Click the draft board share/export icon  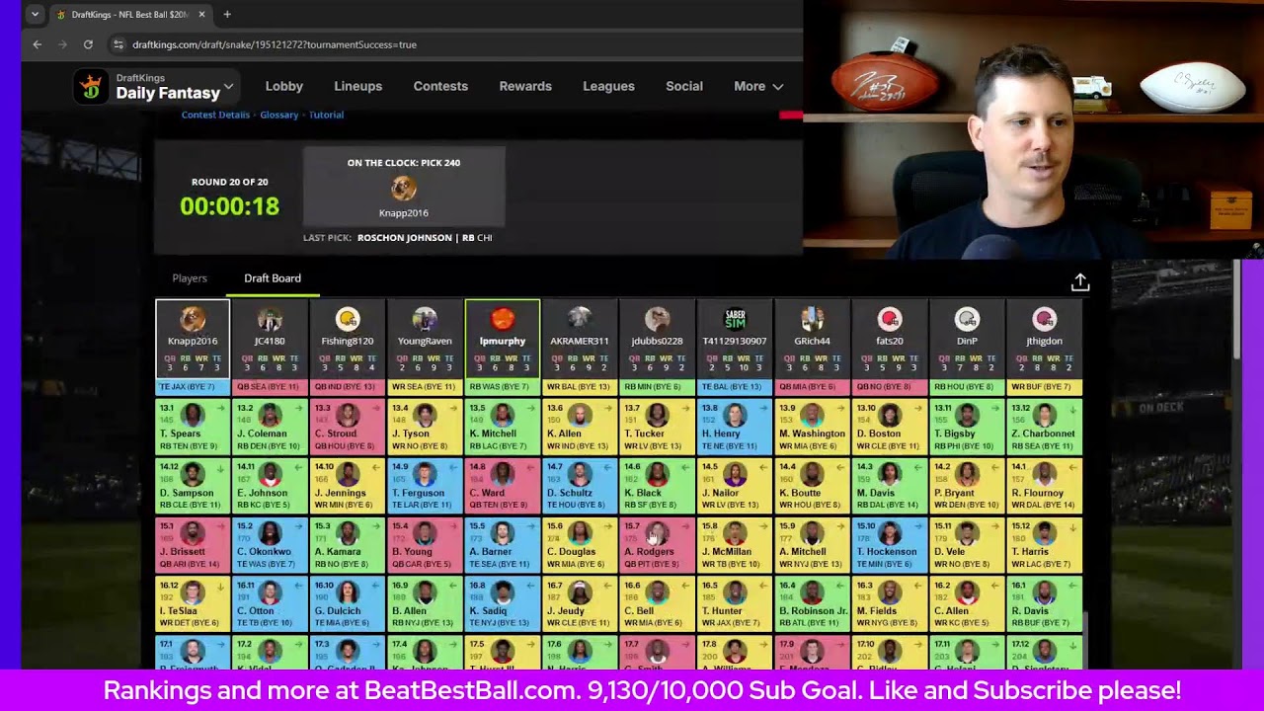(1080, 282)
